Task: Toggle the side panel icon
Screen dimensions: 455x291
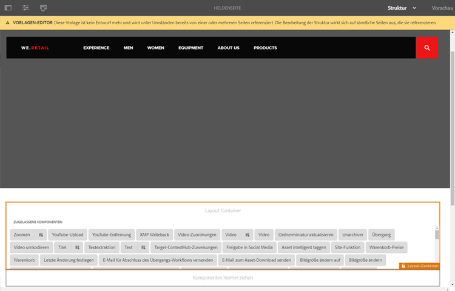Action: pos(8,8)
